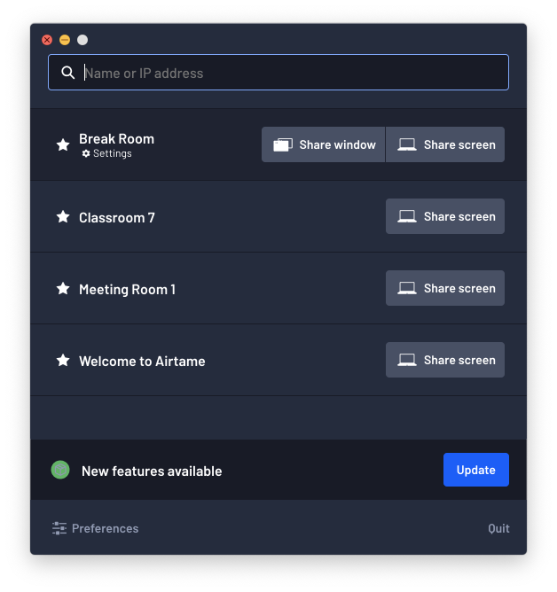Select the Break Room device name
This screenshot has height=592, width=557.
116,139
